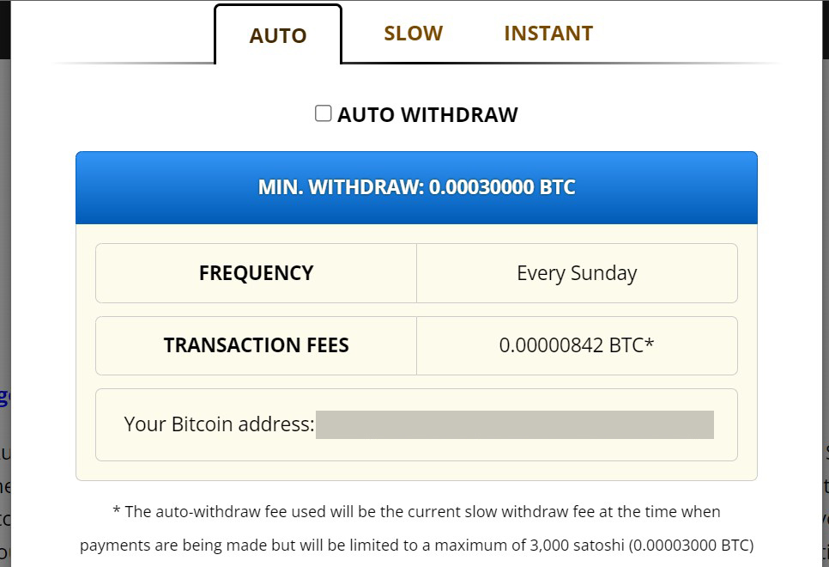Click the '0.00000842 BTC*' fee value
Screen dimensions: 829x567
coord(576,344)
